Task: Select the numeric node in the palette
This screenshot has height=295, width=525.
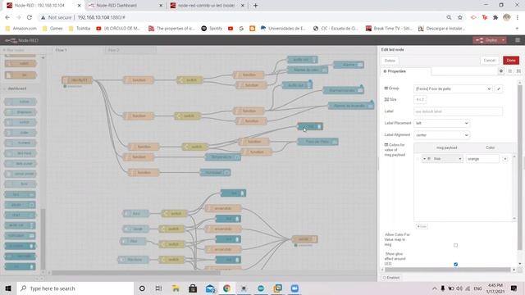Action: 21,143
